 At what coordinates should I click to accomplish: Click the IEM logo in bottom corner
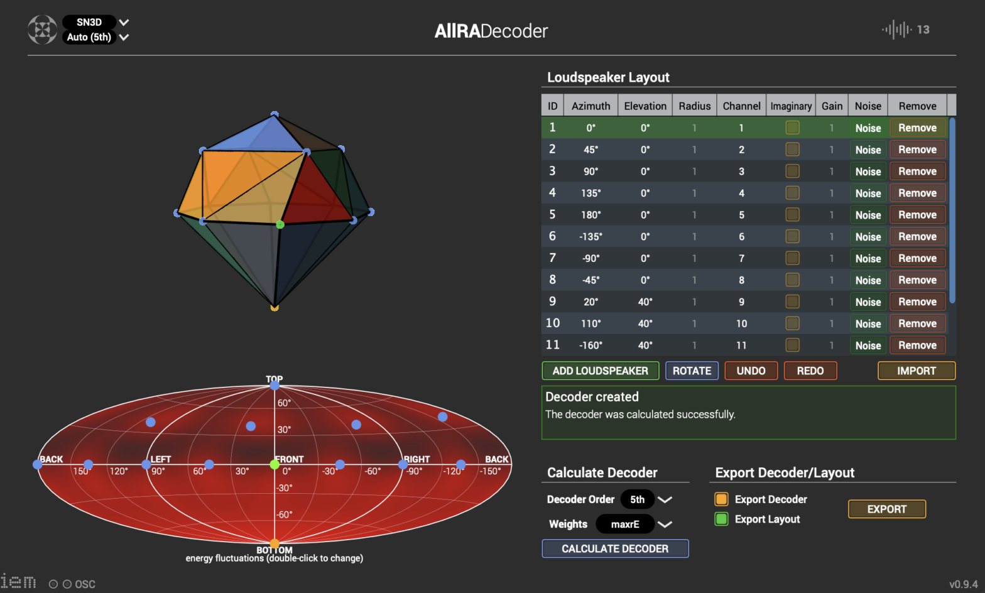coord(19,582)
